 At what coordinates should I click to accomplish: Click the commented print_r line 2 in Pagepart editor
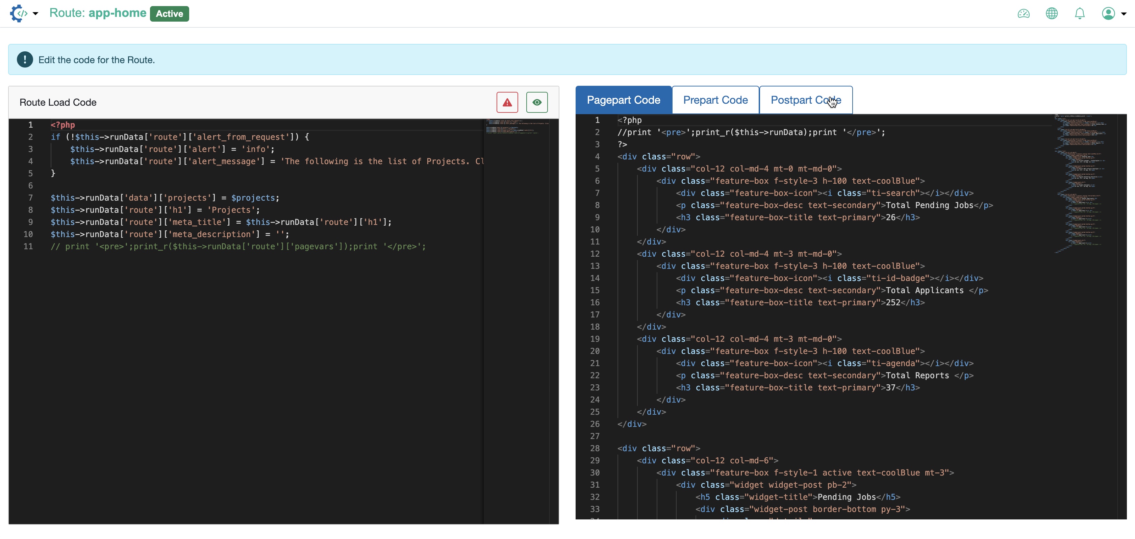751,132
